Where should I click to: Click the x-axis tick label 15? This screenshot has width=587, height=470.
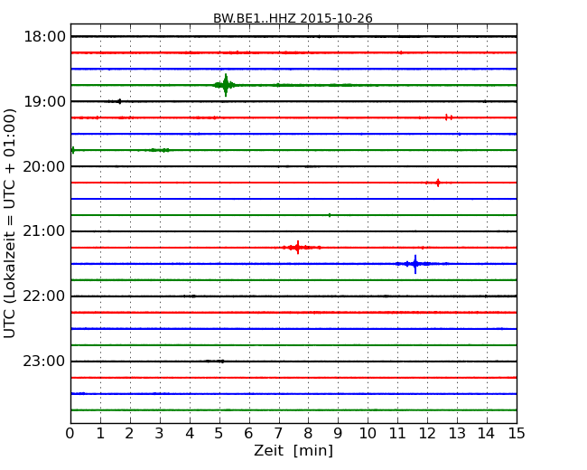coord(517,433)
